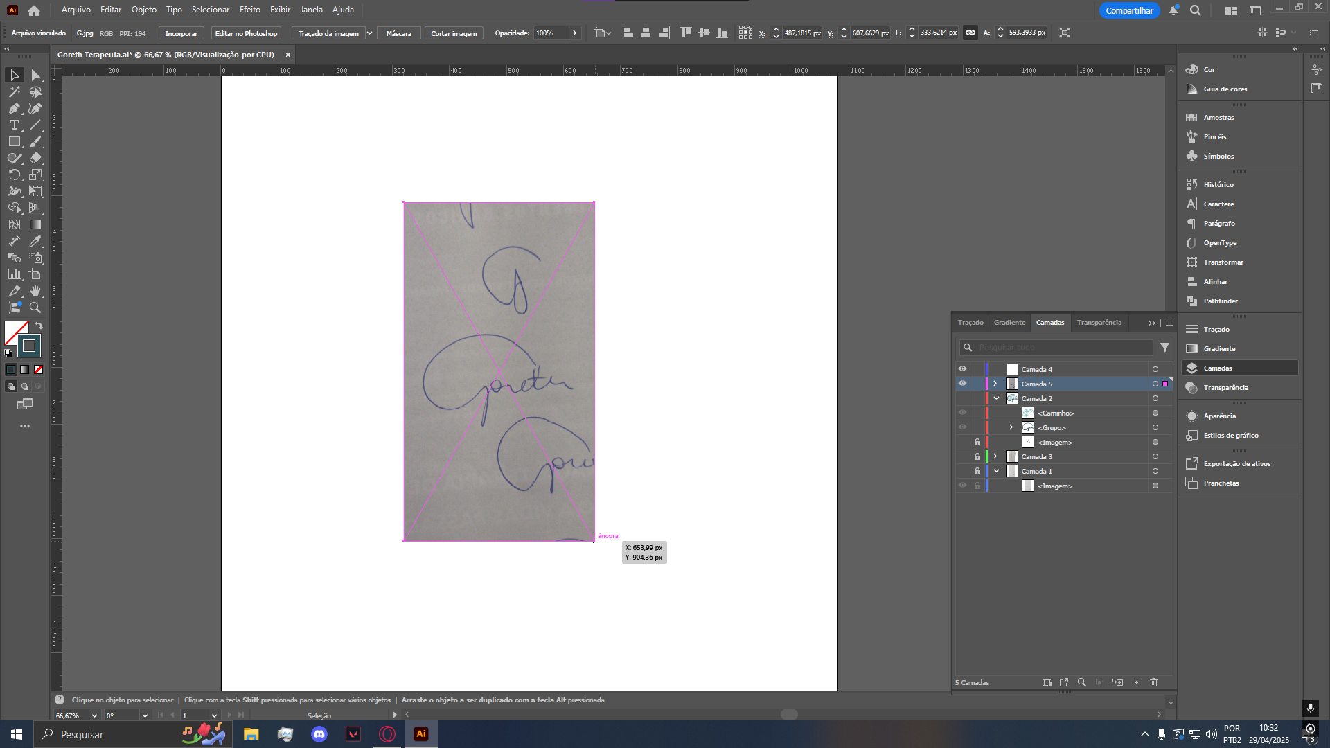Click the Máscara button
This screenshot has height=748, width=1330.
click(x=399, y=33)
